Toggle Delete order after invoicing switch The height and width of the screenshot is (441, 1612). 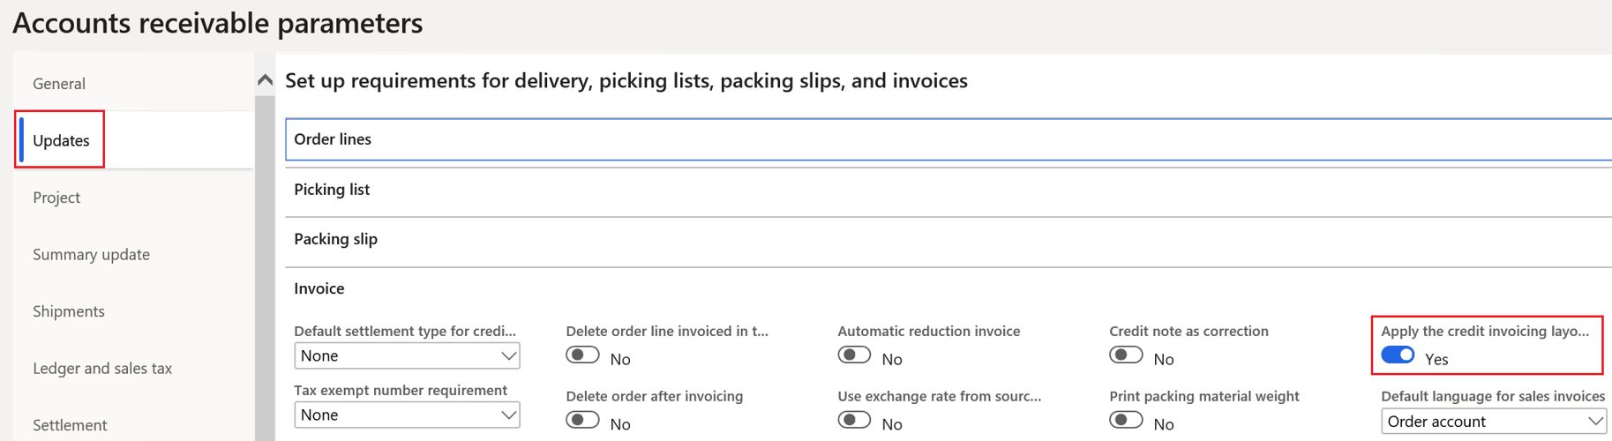click(x=582, y=420)
